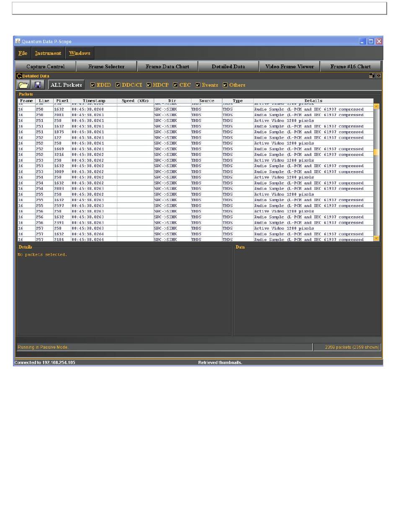The height and width of the screenshot is (531, 398).
Task: Click the Dir column header
Action: (172, 101)
